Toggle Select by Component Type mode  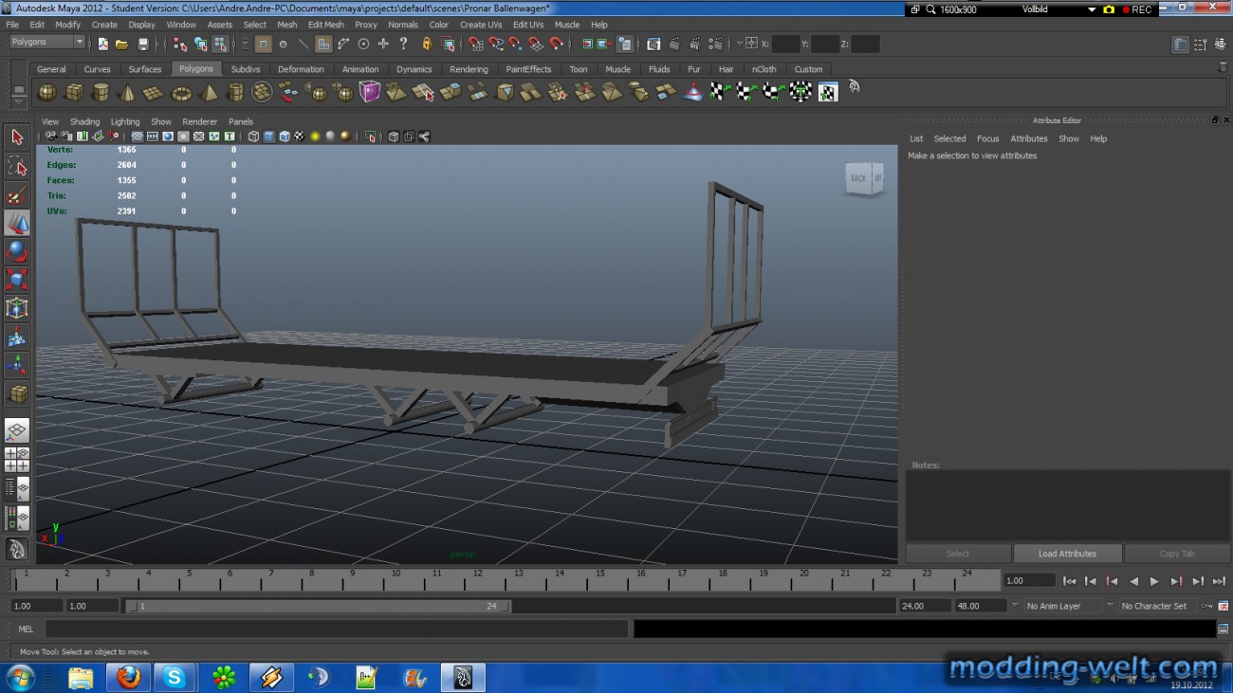click(x=220, y=44)
